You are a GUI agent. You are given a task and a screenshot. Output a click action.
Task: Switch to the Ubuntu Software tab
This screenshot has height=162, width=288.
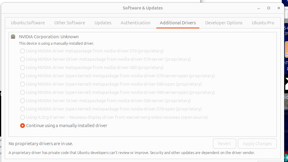(x=28, y=23)
